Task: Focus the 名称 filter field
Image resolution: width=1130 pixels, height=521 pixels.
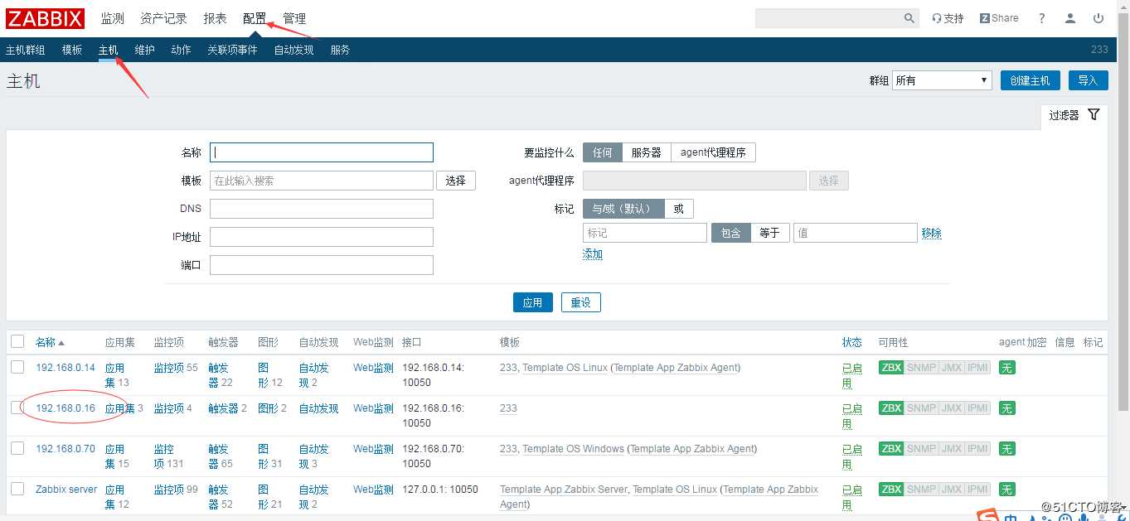Action: tap(322, 152)
